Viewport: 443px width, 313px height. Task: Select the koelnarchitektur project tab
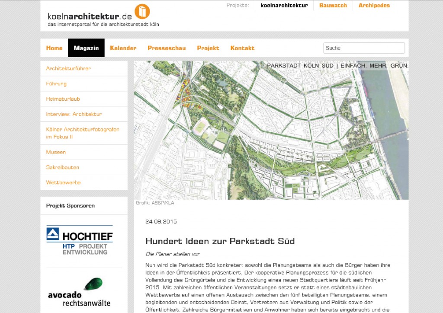tap(284, 6)
